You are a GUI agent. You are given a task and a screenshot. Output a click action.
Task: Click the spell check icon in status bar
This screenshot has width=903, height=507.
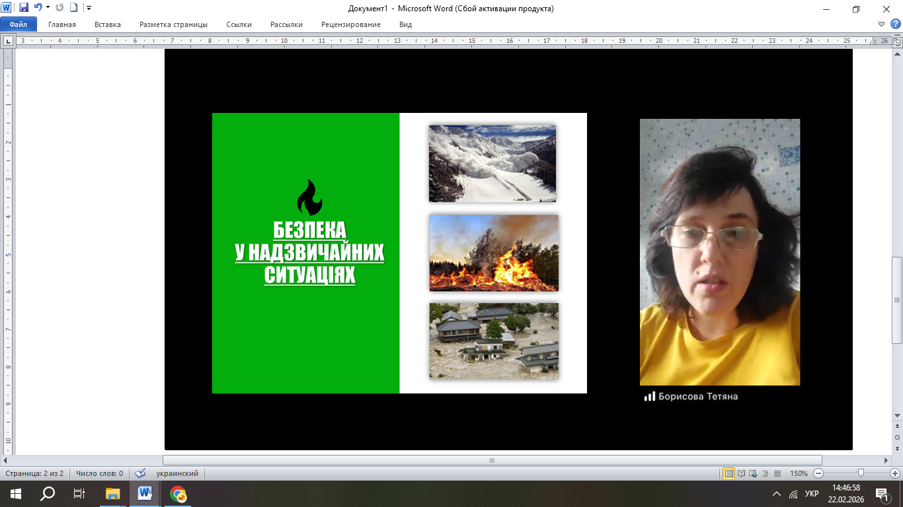[x=140, y=473]
